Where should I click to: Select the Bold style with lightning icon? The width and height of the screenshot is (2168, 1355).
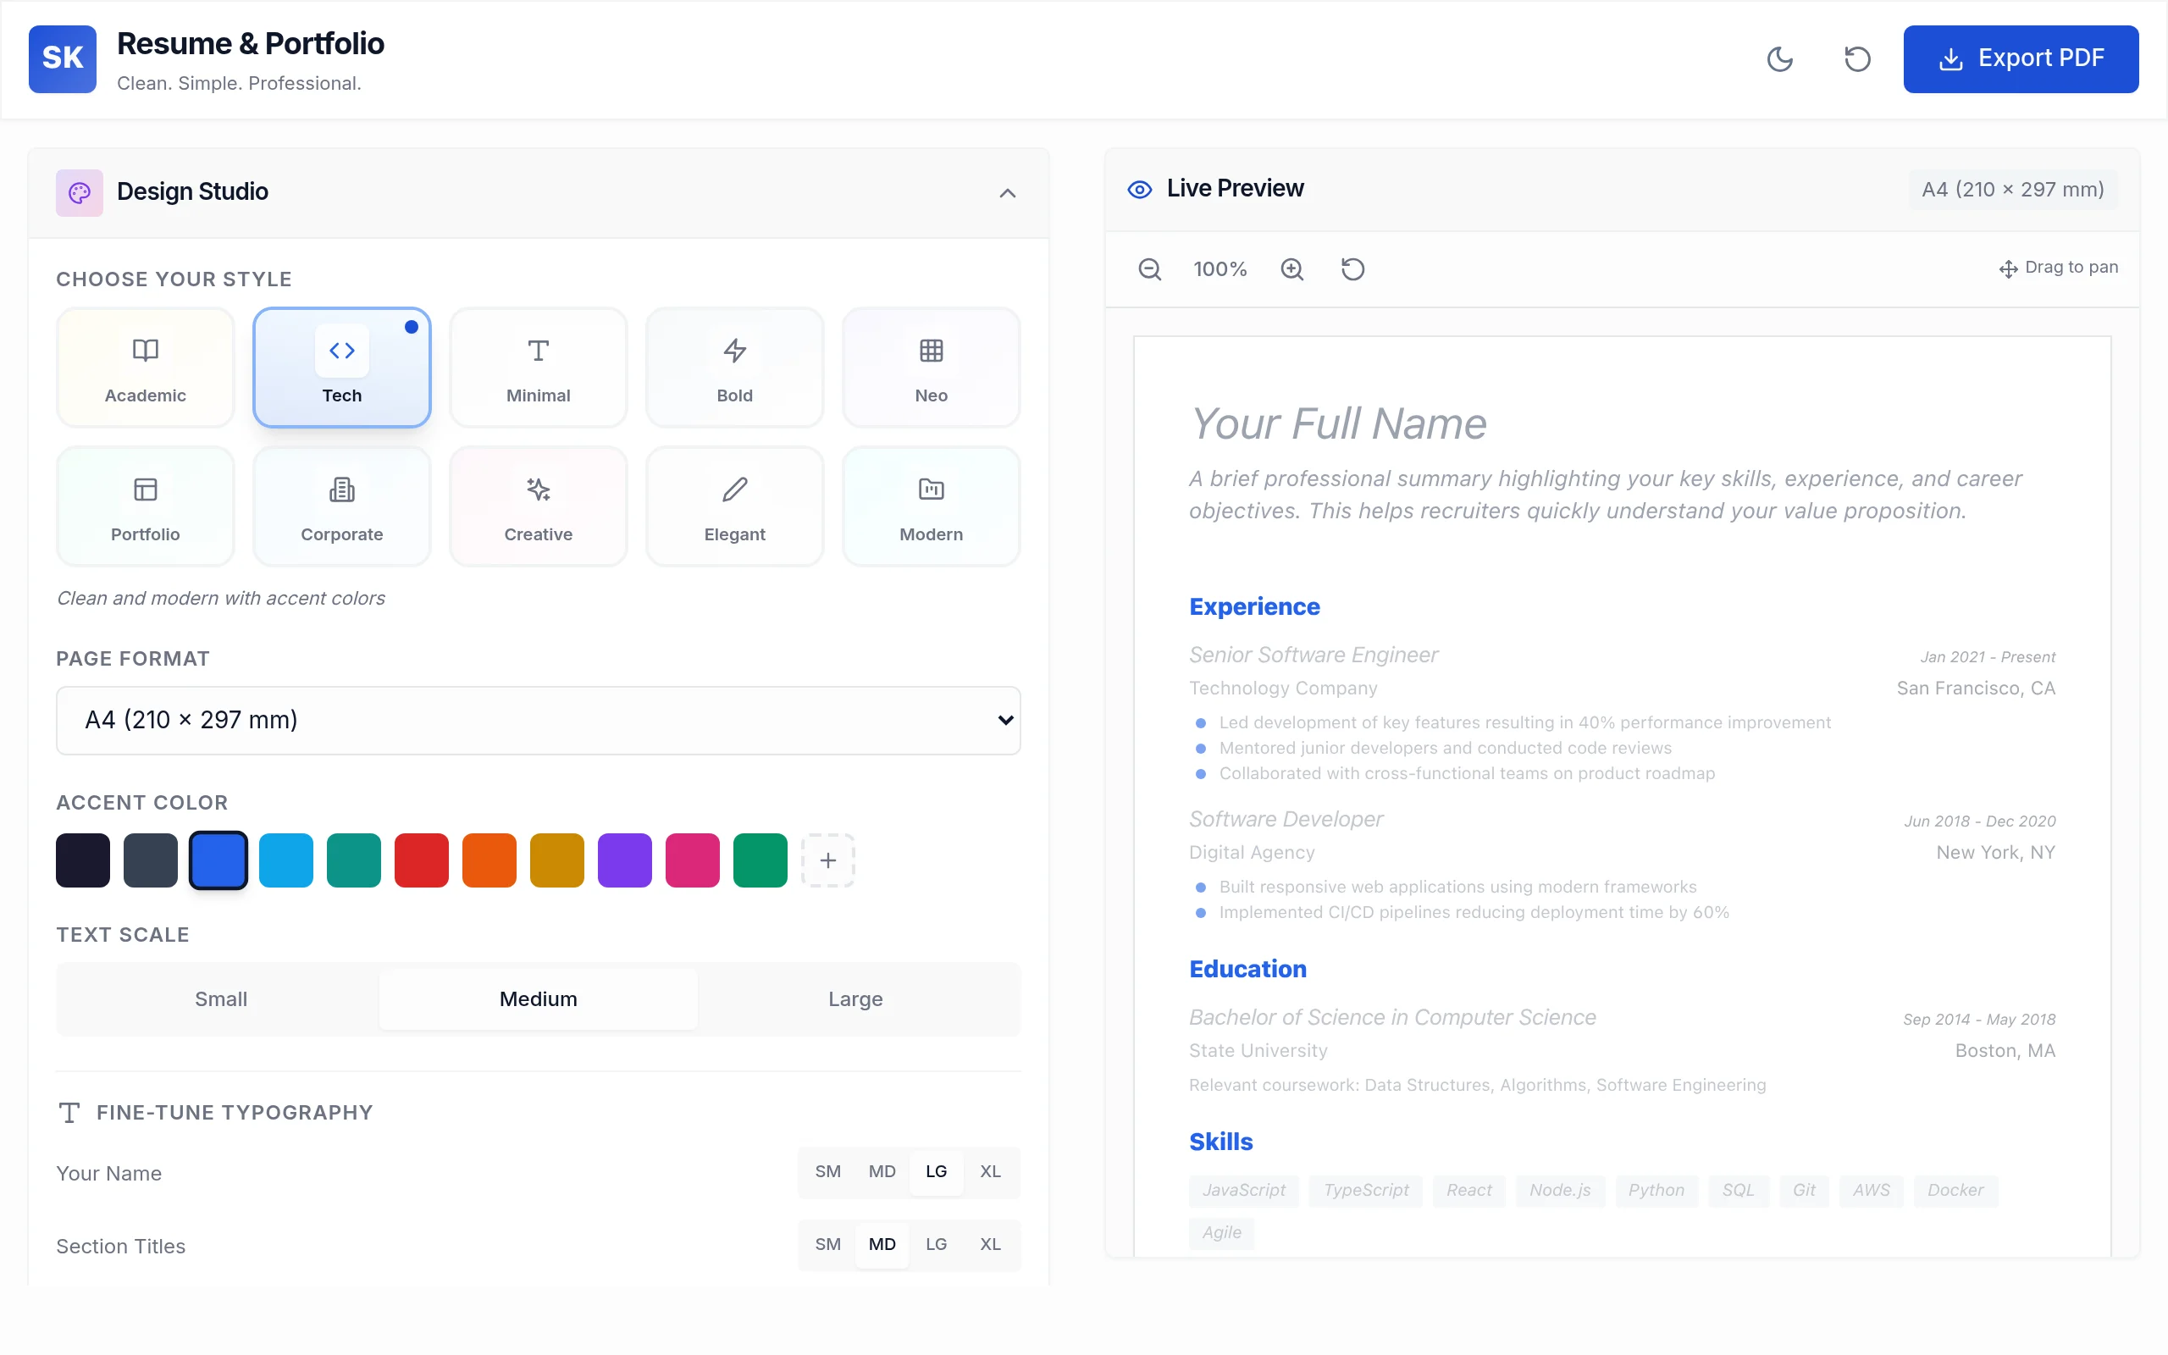click(x=733, y=368)
